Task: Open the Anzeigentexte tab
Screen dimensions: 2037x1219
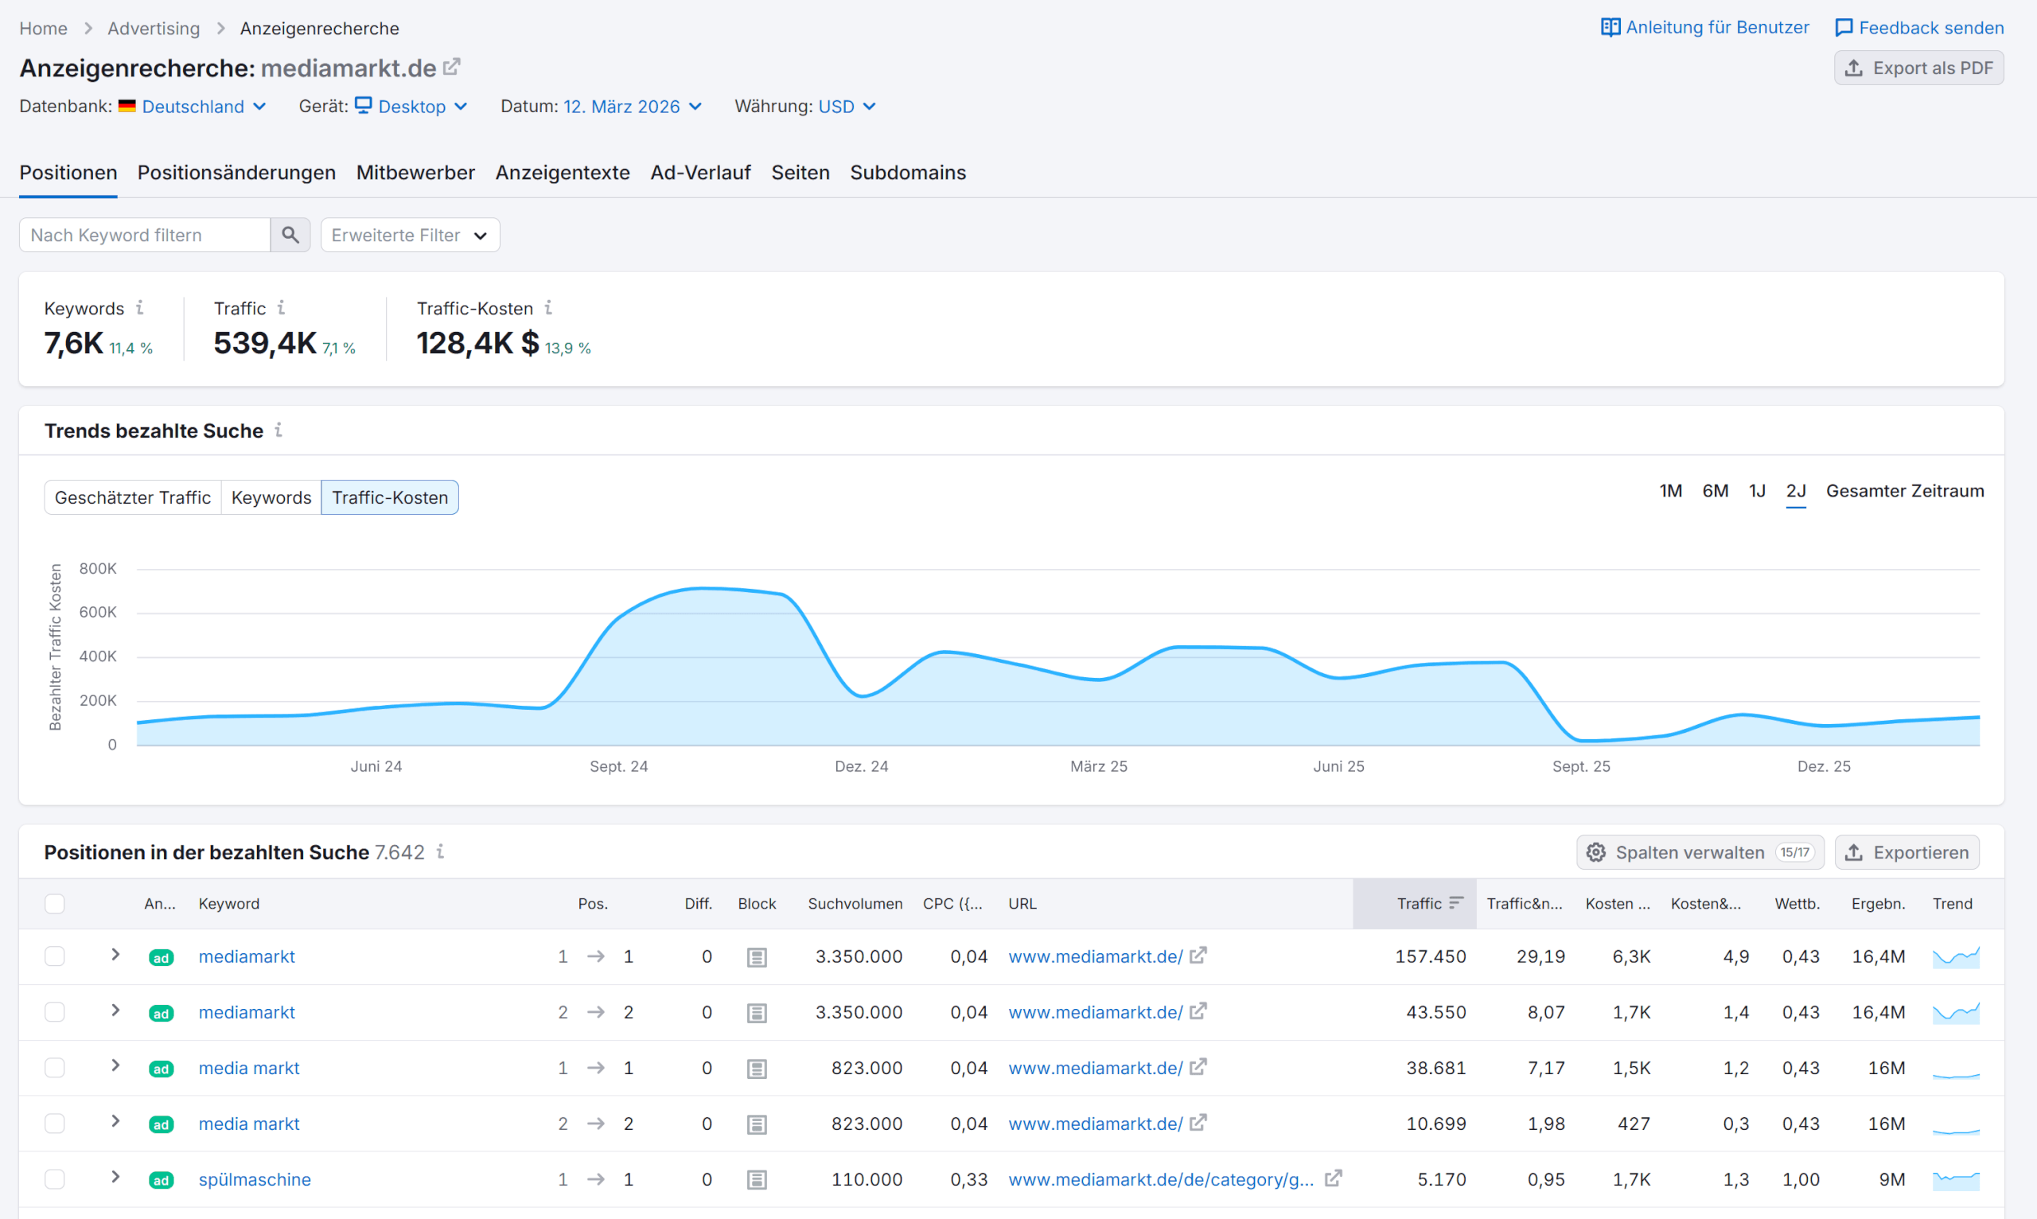Action: [562, 173]
